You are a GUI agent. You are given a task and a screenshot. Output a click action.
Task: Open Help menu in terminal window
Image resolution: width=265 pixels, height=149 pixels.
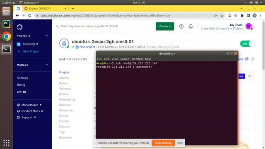click(x=148, y=59)
